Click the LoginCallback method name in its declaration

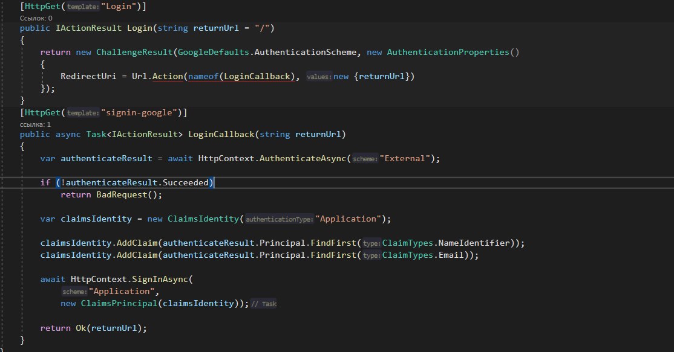pos(221,135)
